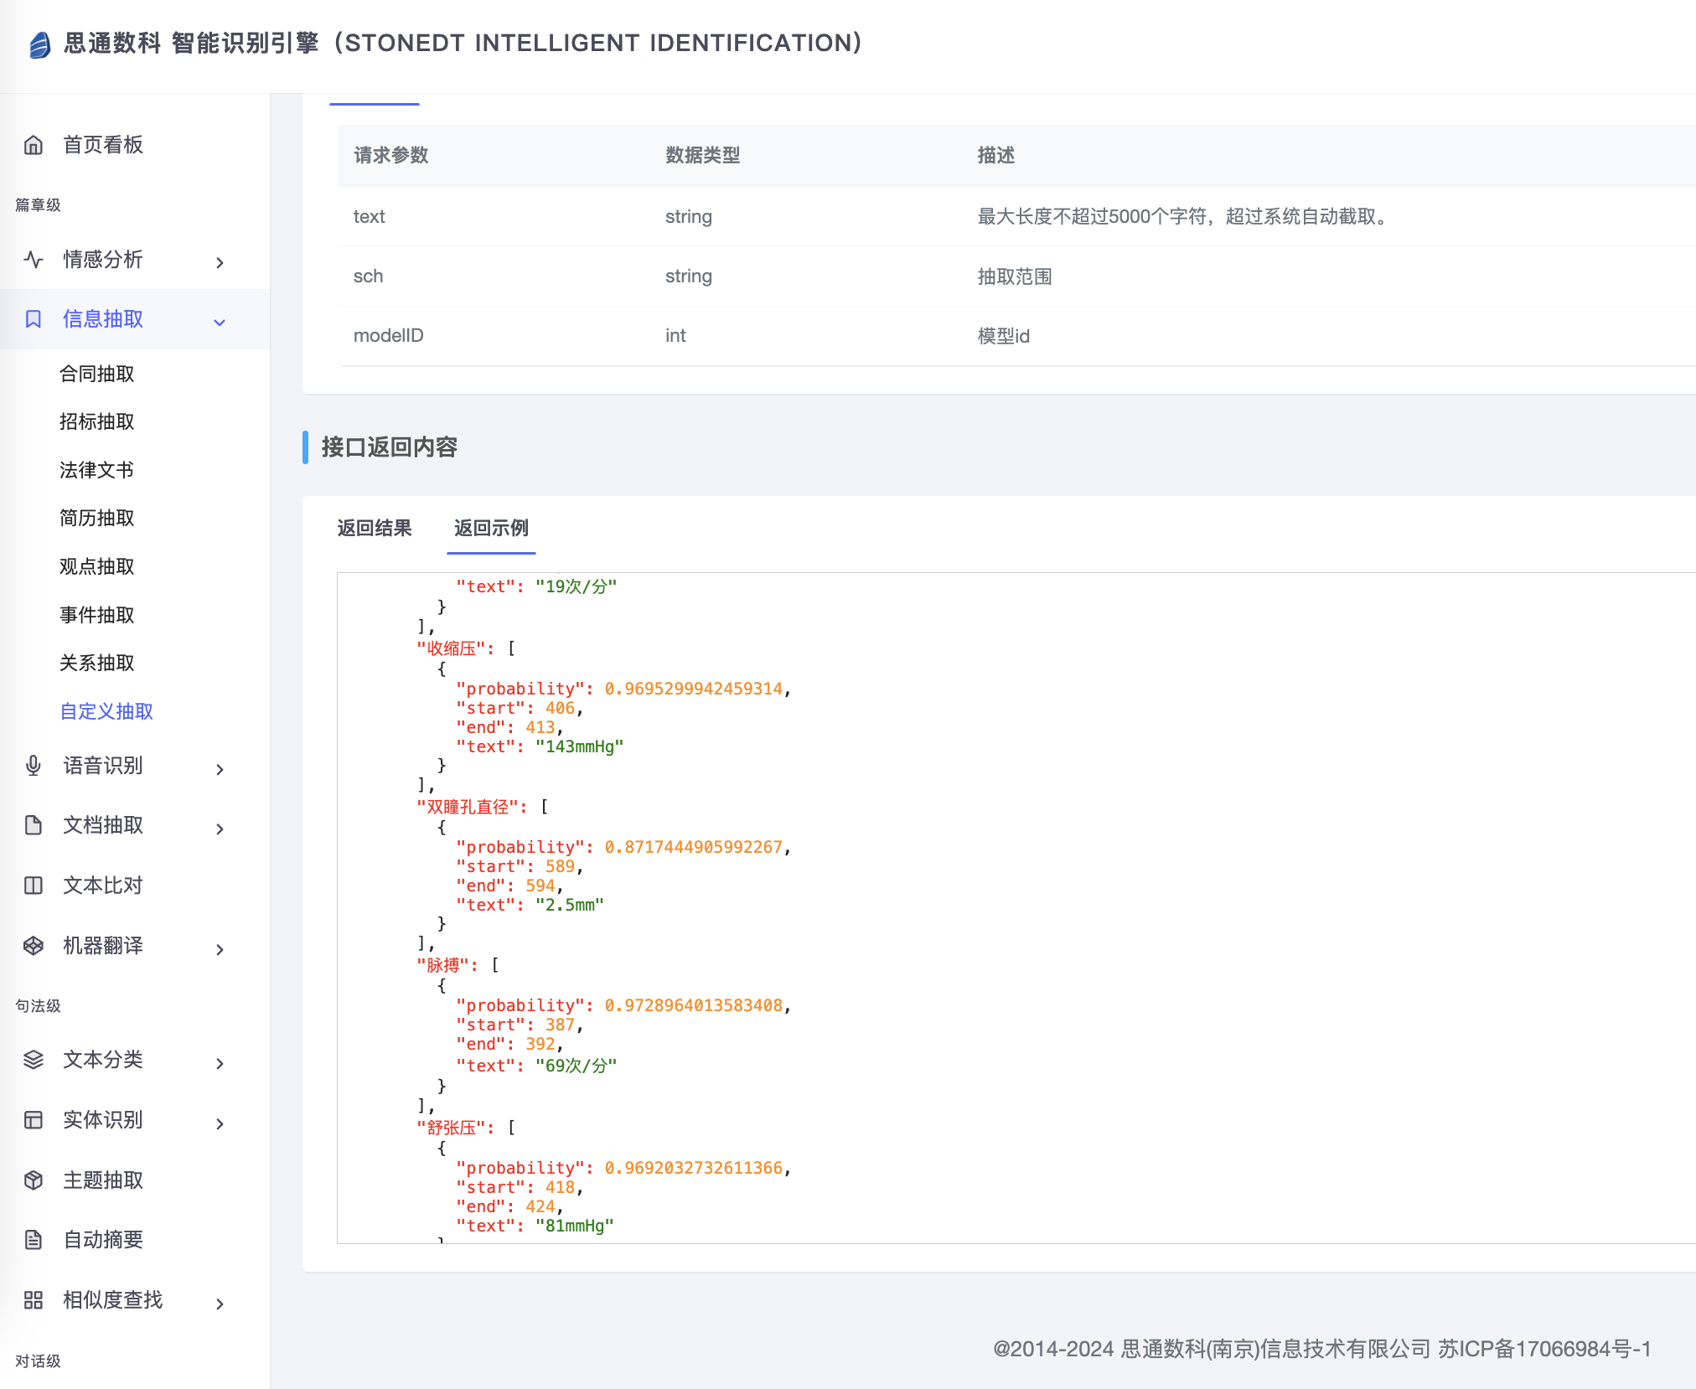Switch to the 返回结果 tab
Screen dimensions: 1696x1389
coord(375,529)
